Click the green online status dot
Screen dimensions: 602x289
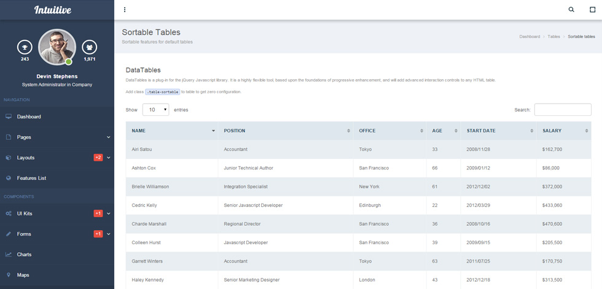click(68, 62)
